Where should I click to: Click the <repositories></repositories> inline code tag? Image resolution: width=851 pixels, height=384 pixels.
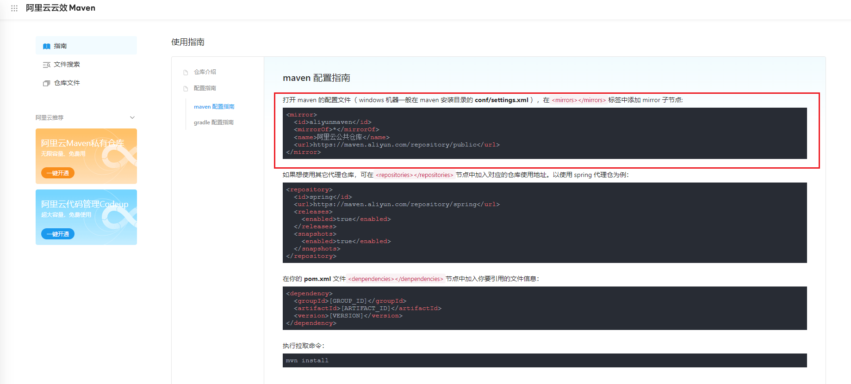point(415,175)
